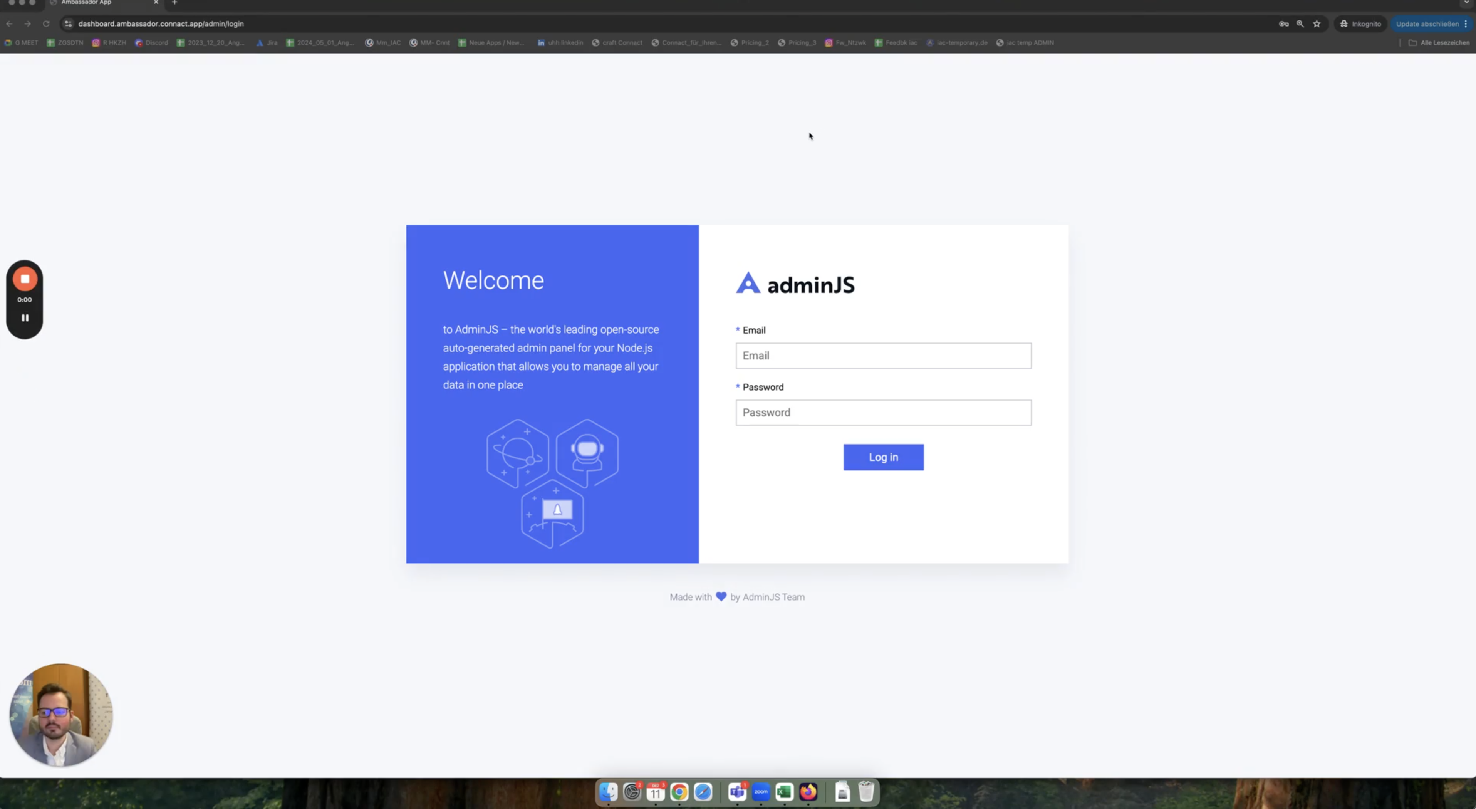This screenshot has height=809, width=1476.
Task: Pause the recording
Action: (x=25, y=317)
